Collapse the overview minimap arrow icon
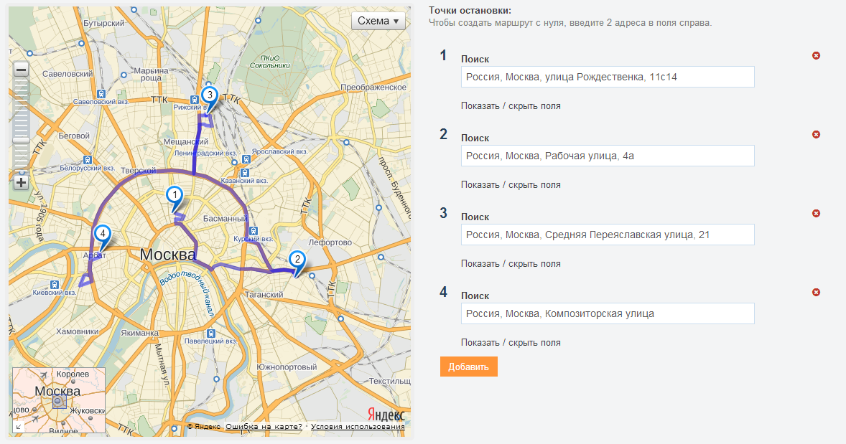This screenshot has width=846, height=444. (19, 427)
